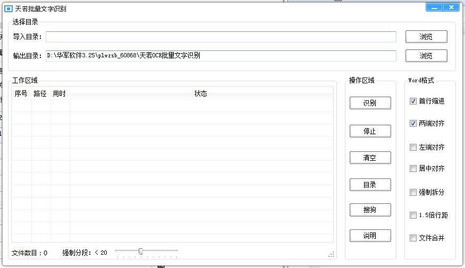This screenshot has height=268, width=465.
Task: Enable the 文件合并 checkbox
Action: tap(413, 238)
